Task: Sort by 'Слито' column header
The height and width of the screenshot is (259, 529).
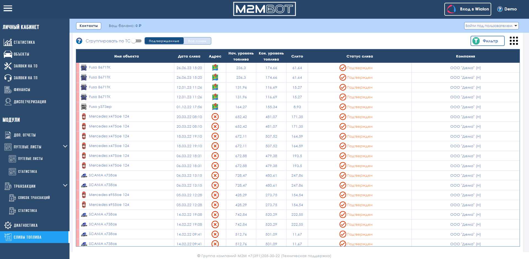Action: click(x=297, y=56)
